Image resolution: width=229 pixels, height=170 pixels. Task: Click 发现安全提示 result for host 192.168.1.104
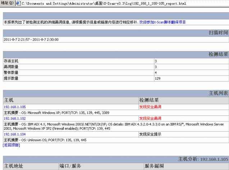[150, 134]
